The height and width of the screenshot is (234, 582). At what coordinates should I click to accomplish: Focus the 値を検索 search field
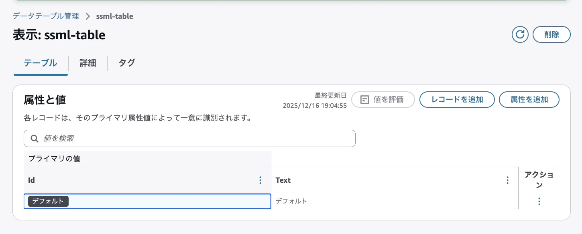click(189, 139)
